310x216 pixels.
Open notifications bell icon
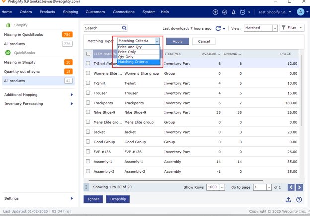click(233, 12)
